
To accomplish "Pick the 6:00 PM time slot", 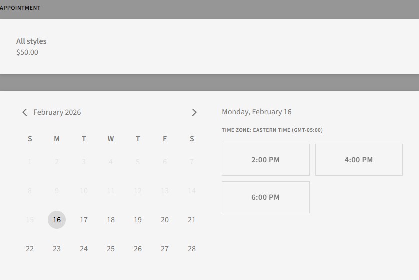I will point(265,197).
